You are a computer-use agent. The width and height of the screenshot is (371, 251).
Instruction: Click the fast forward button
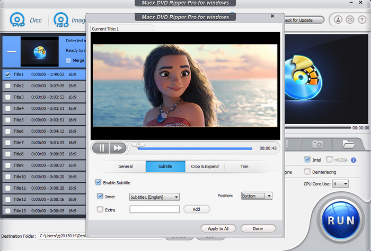pyautogui.click(x=117, y=148)
